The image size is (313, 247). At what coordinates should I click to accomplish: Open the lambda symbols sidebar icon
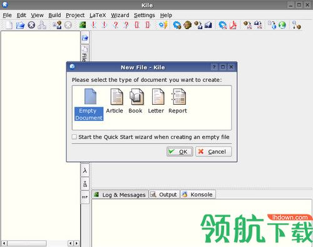pos(85,170)
